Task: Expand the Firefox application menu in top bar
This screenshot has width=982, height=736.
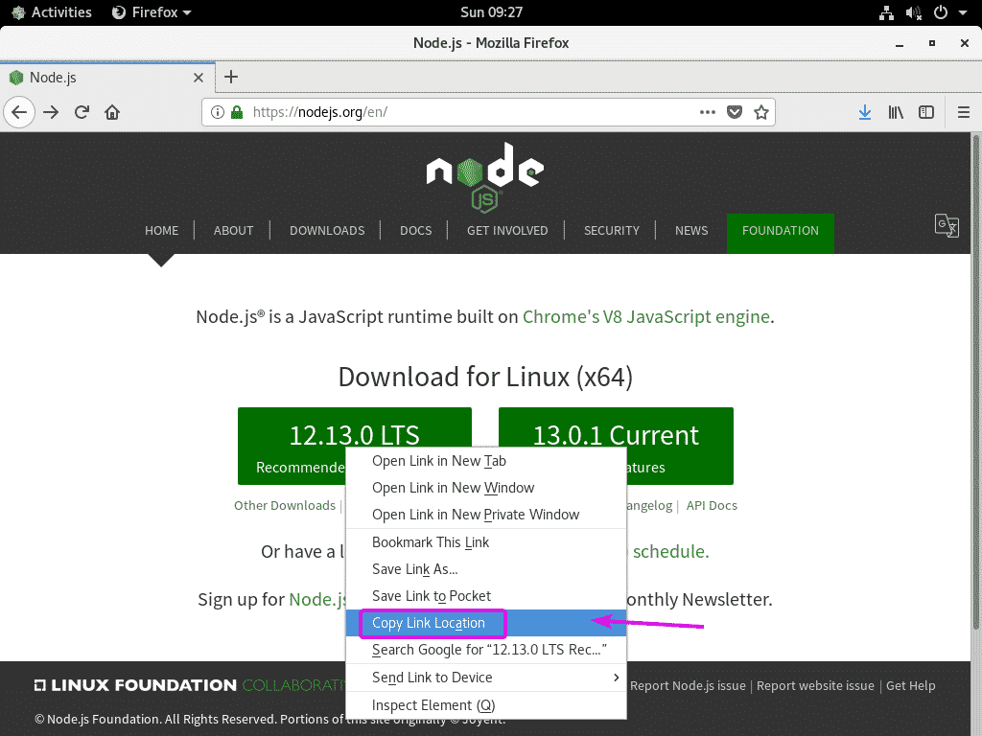Action: pyautogui.click(x=152, y=12)
